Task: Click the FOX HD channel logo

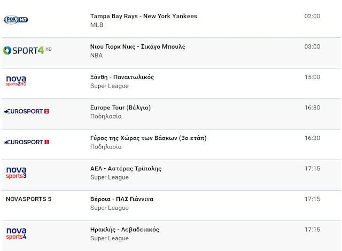Action: point(15,20)
